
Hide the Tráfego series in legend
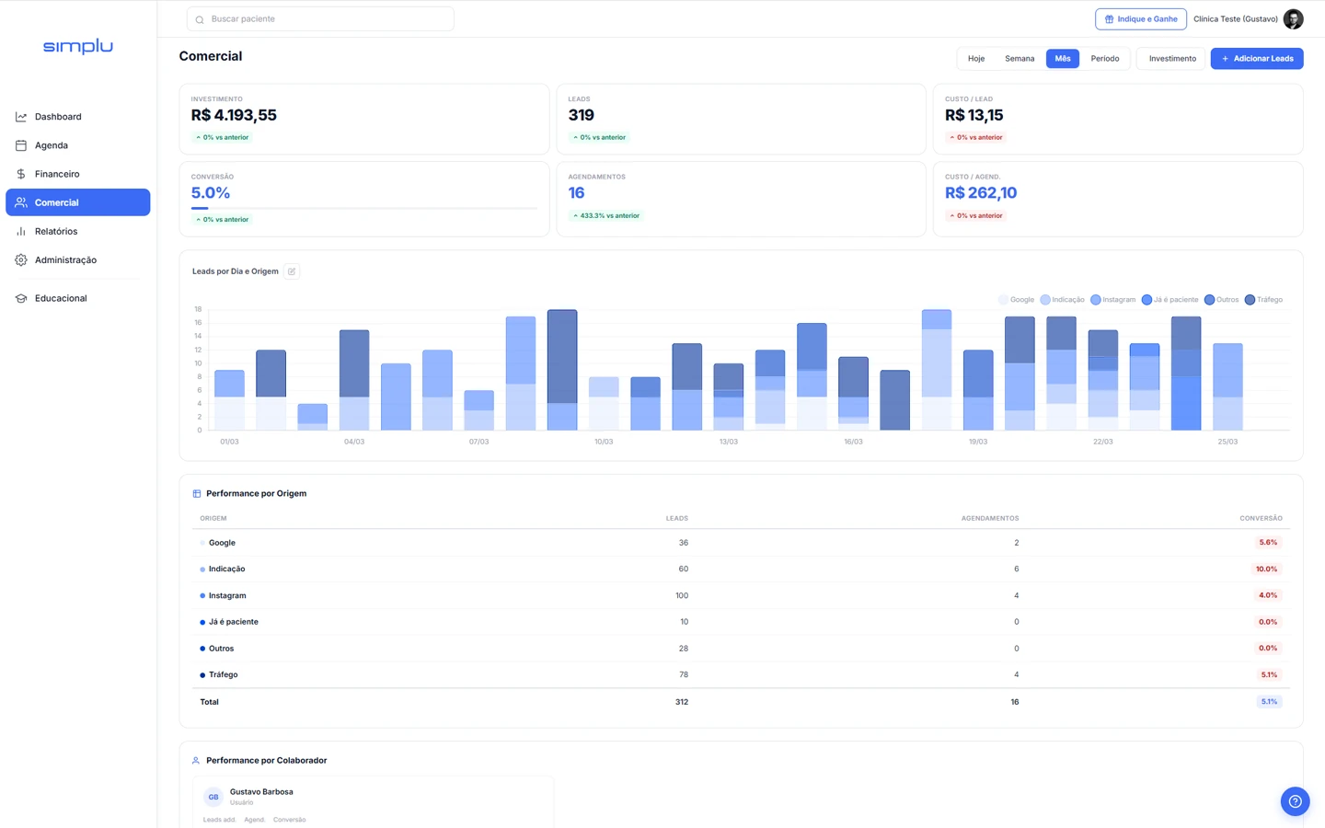[1263, 300]
